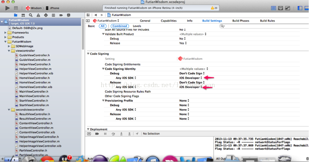Open the issue navigator warning icon

pos(38,15)
